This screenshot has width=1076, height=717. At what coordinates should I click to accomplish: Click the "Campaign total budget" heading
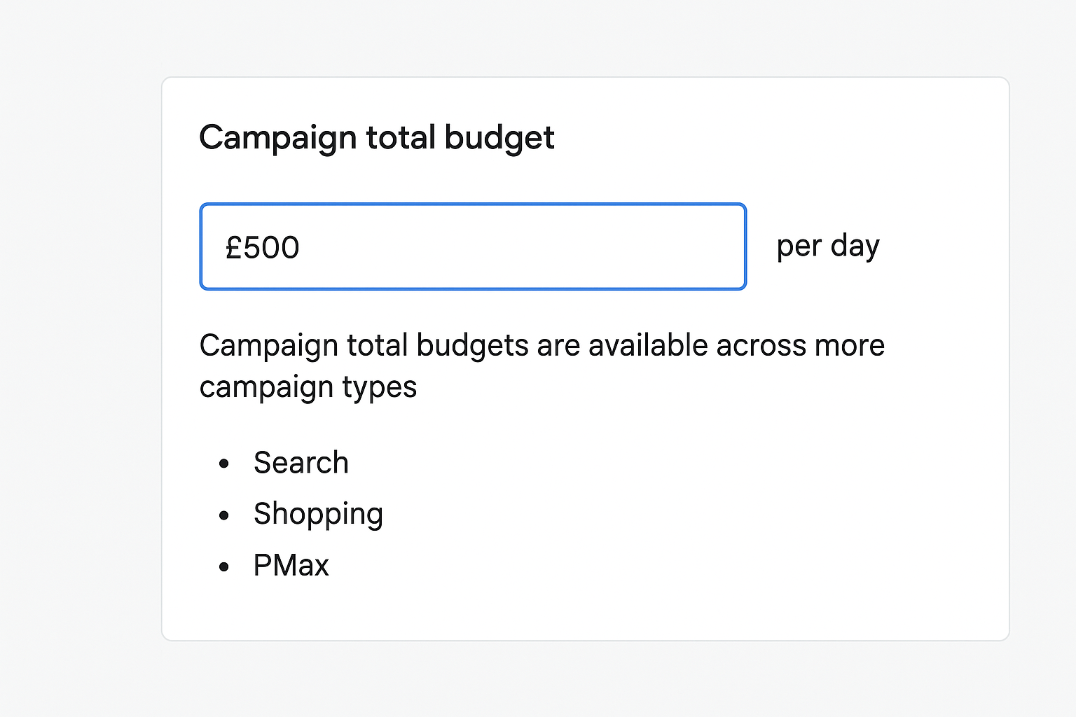(377, 137)
